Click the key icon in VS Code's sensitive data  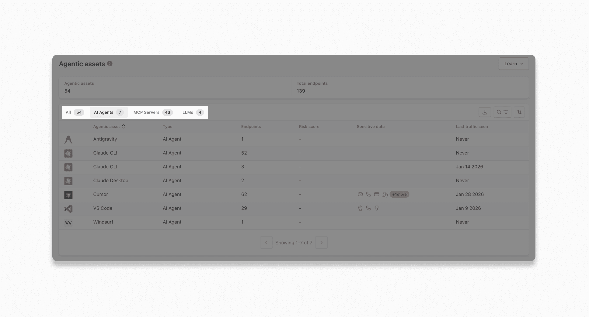click(377, 208)
